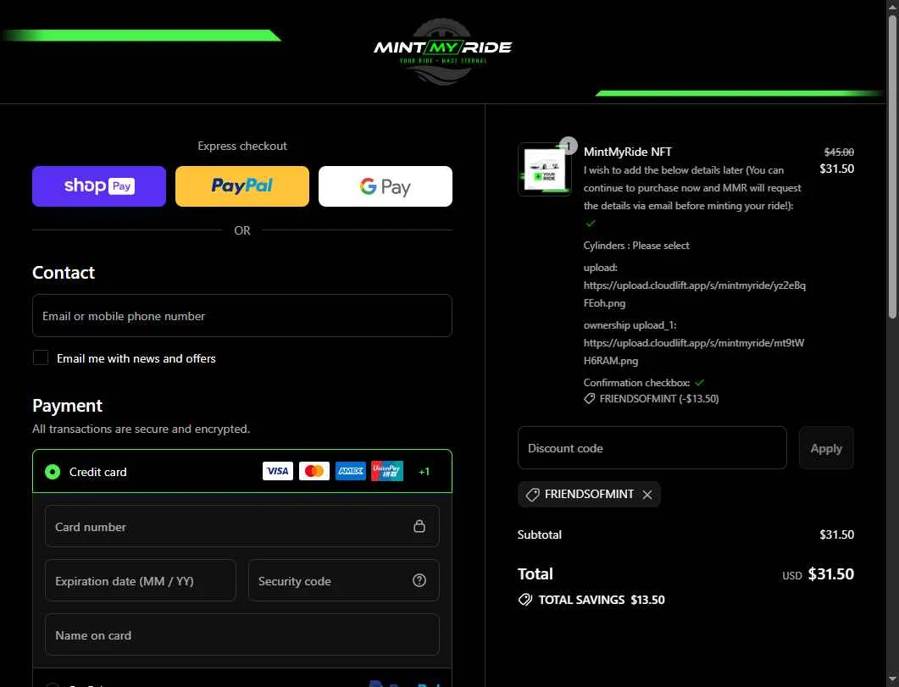Click the MintMyRide NFT product title
Viewport: 899px width, 687px height.
(x=627, y=152)
